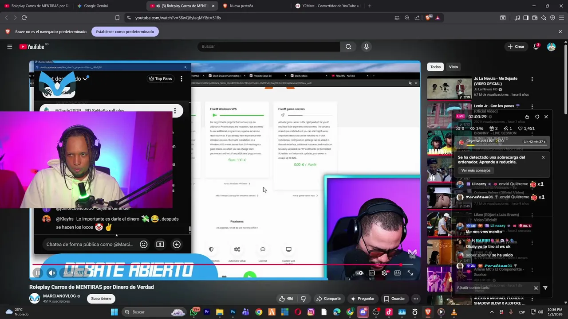Click the Compartir button
Screen dimensions: 568x319
click(x=328, y=299)
